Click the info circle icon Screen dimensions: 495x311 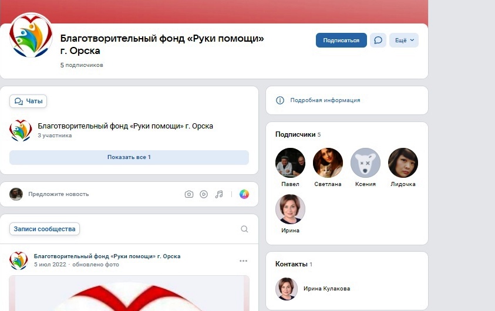click(x=280, y=100)
